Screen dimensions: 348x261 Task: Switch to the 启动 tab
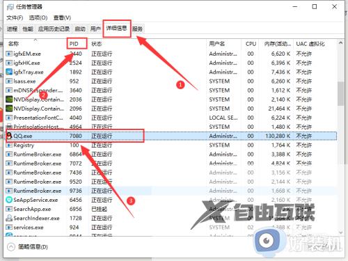coord(80,29)
